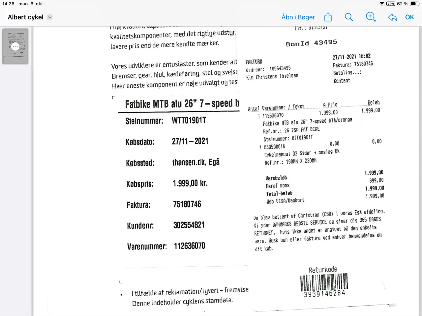The image size is (422, 316).
Task: Tap the Share icon in the toolbar
Action: [328, 17]
